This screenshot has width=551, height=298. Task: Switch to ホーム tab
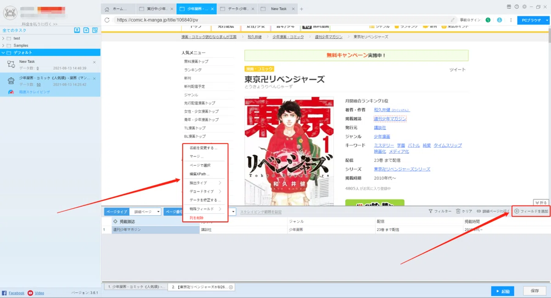point(118,9)
